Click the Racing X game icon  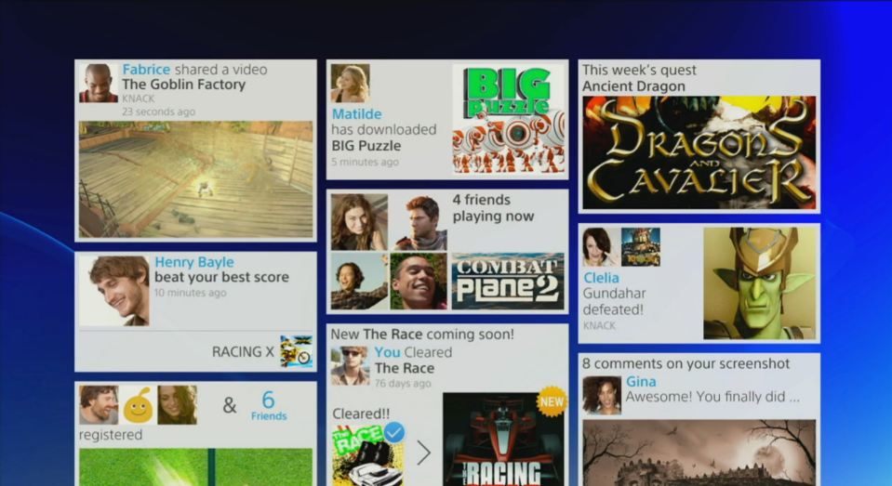[296, 351]
